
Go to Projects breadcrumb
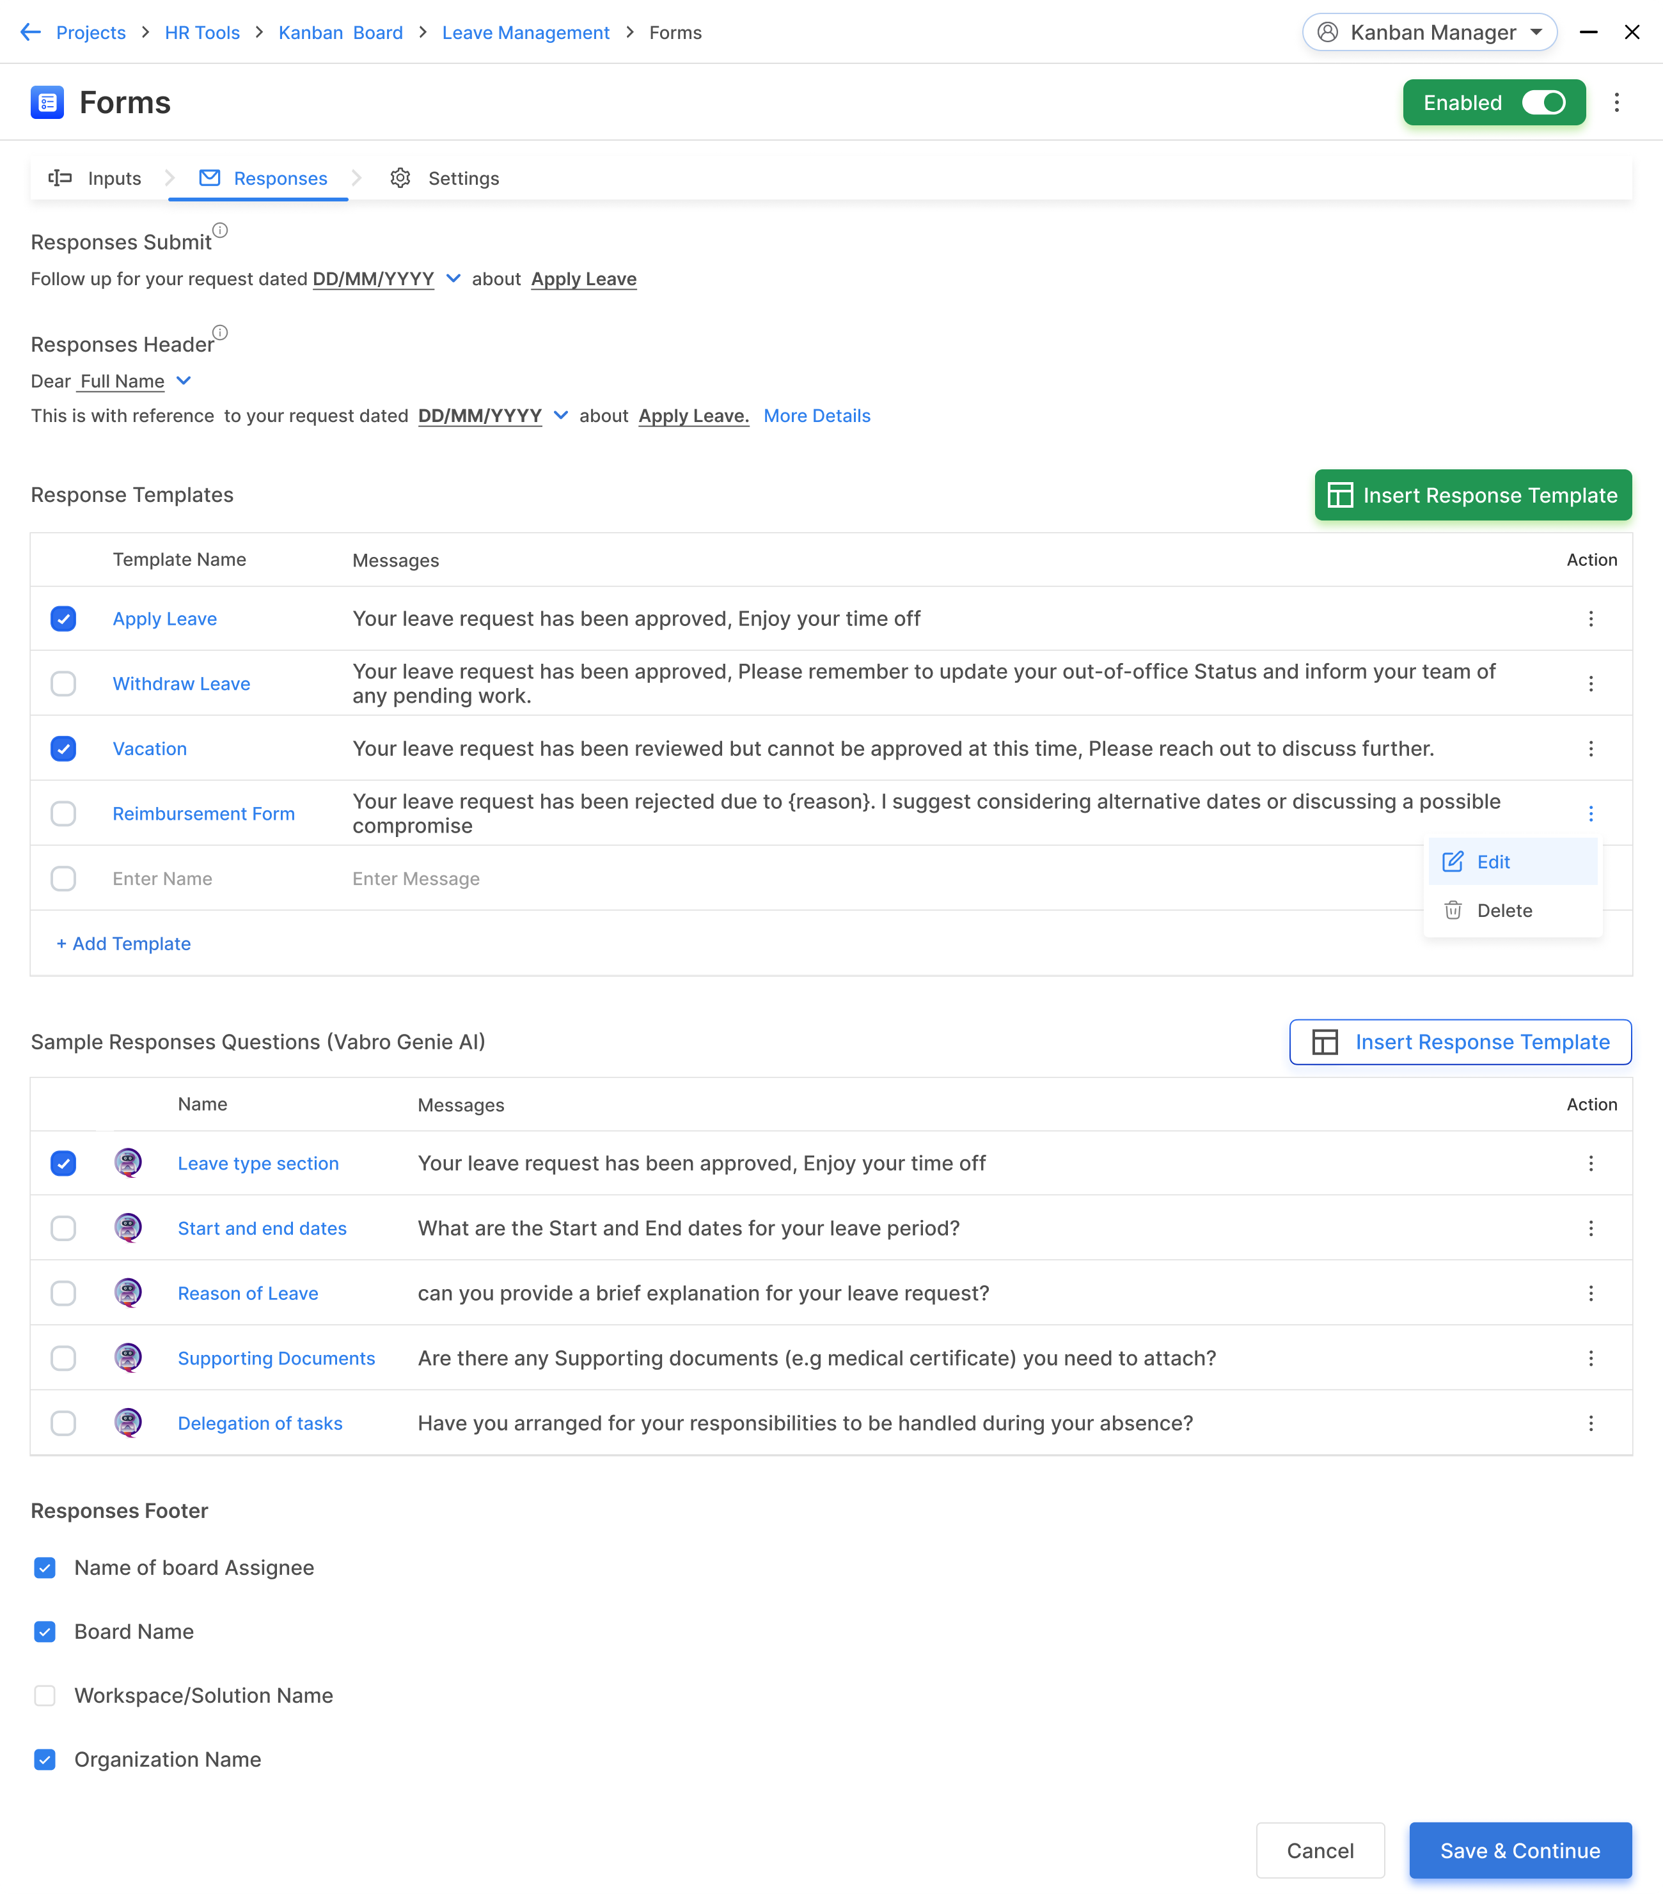coord(91,33)
